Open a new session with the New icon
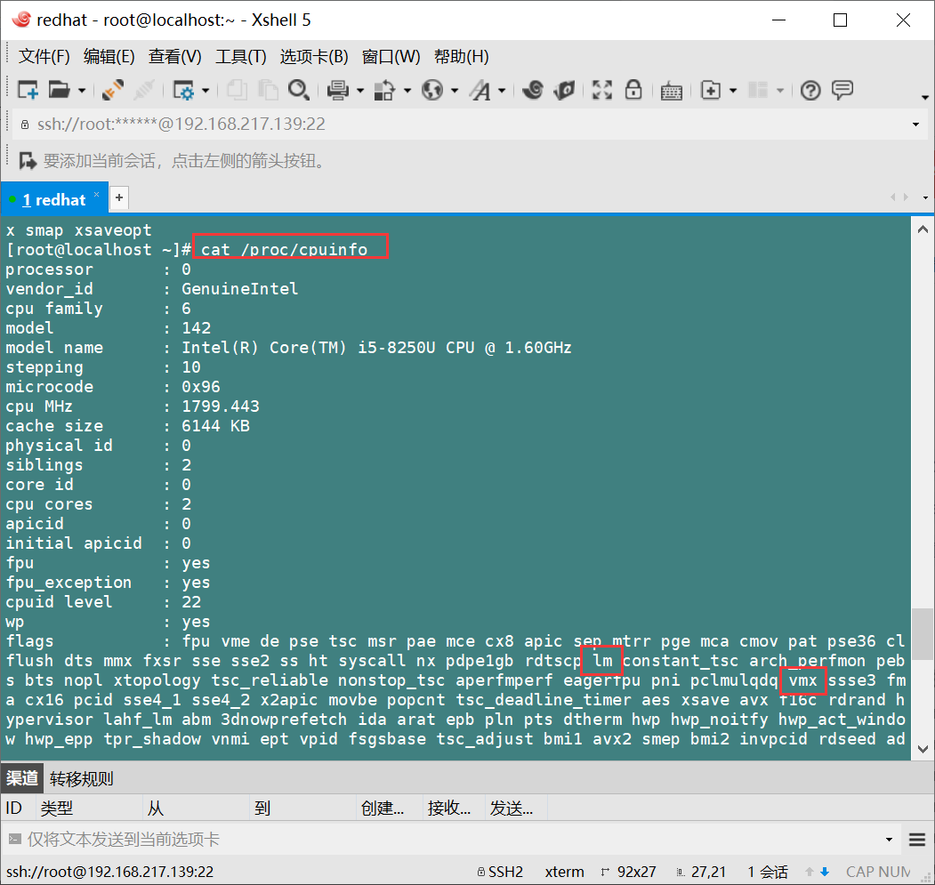 tap(28, 90)
